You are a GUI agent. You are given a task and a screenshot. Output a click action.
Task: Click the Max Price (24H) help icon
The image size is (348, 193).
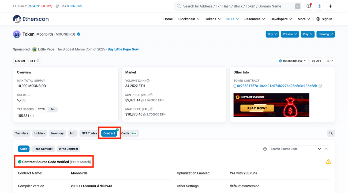pos(152,109)
